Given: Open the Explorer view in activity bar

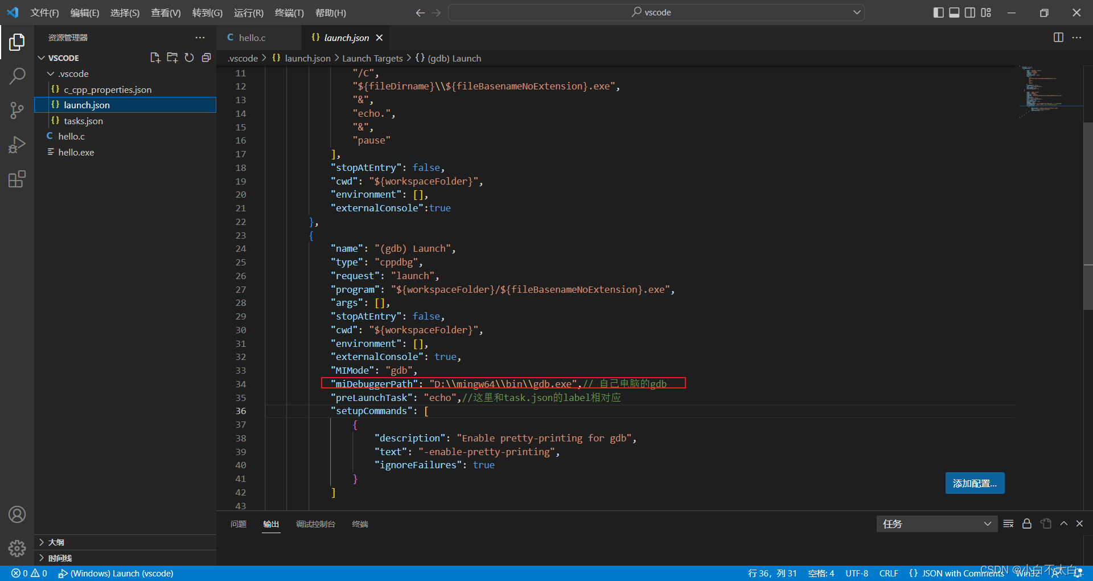Looking at the screenshot, I should pos(17,42).
